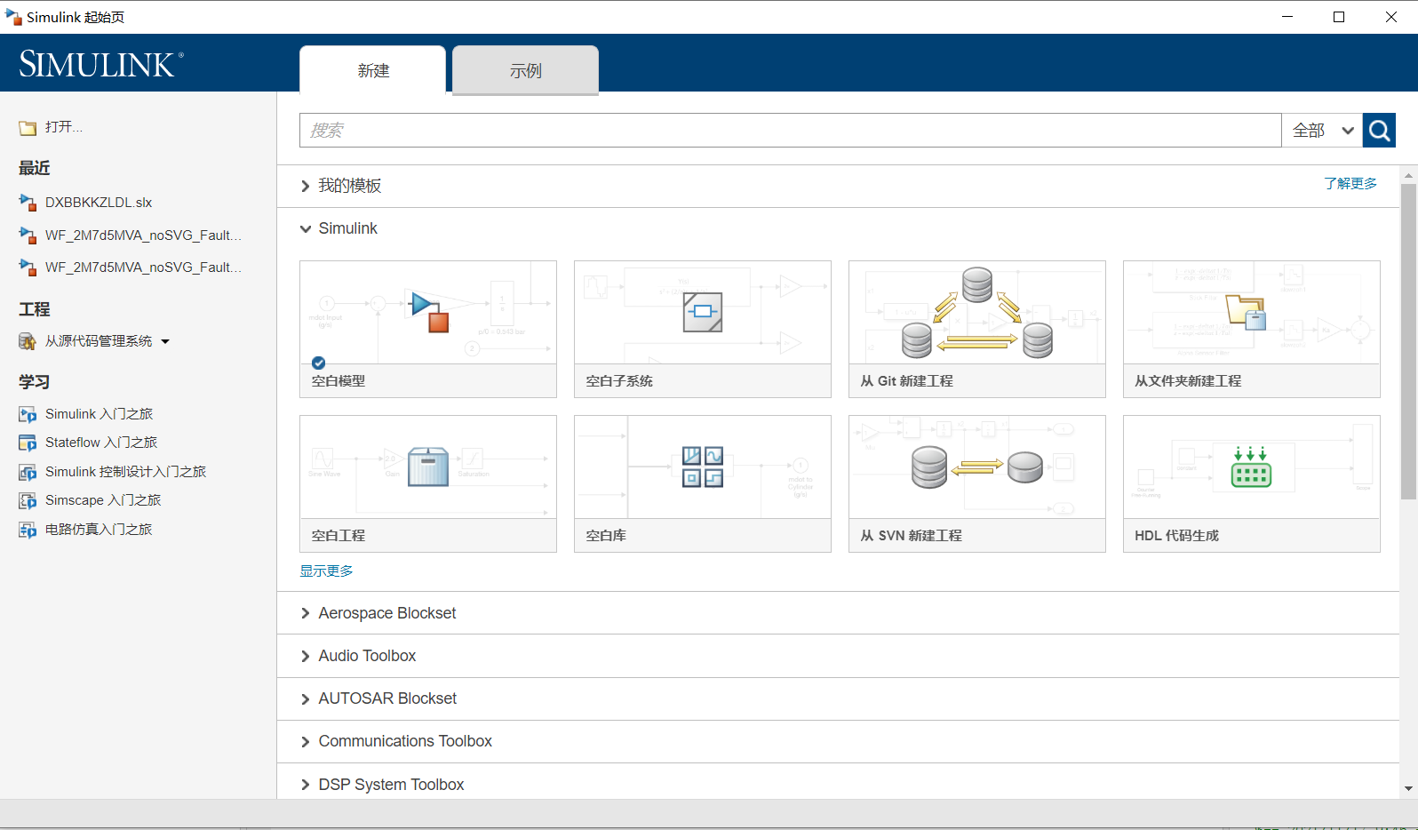1418x830 pixels.
Task: Select the 从文件夹新建工程 template
Action: pos(1252,329)
